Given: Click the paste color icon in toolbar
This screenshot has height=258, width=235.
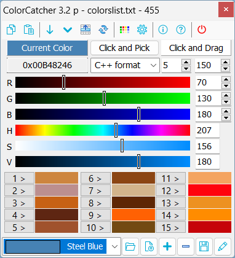Looking at the screenshot, I should click(x=29, y=29).
